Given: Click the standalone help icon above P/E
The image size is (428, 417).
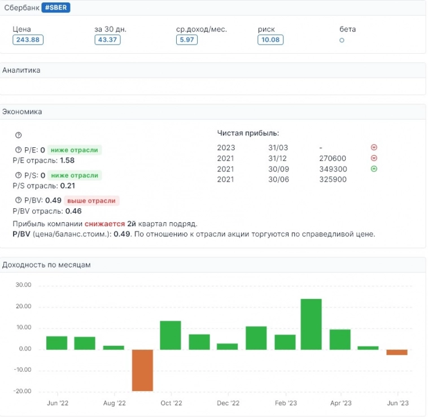Looking at the screenshot, I should click(18, 135).
